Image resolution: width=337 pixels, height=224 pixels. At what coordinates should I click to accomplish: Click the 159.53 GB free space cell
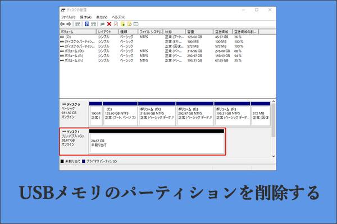[x=222, y=56]
